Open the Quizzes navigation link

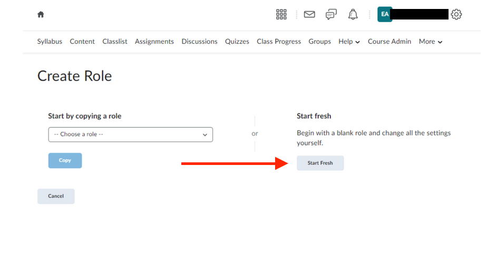[x=237, y=42]
